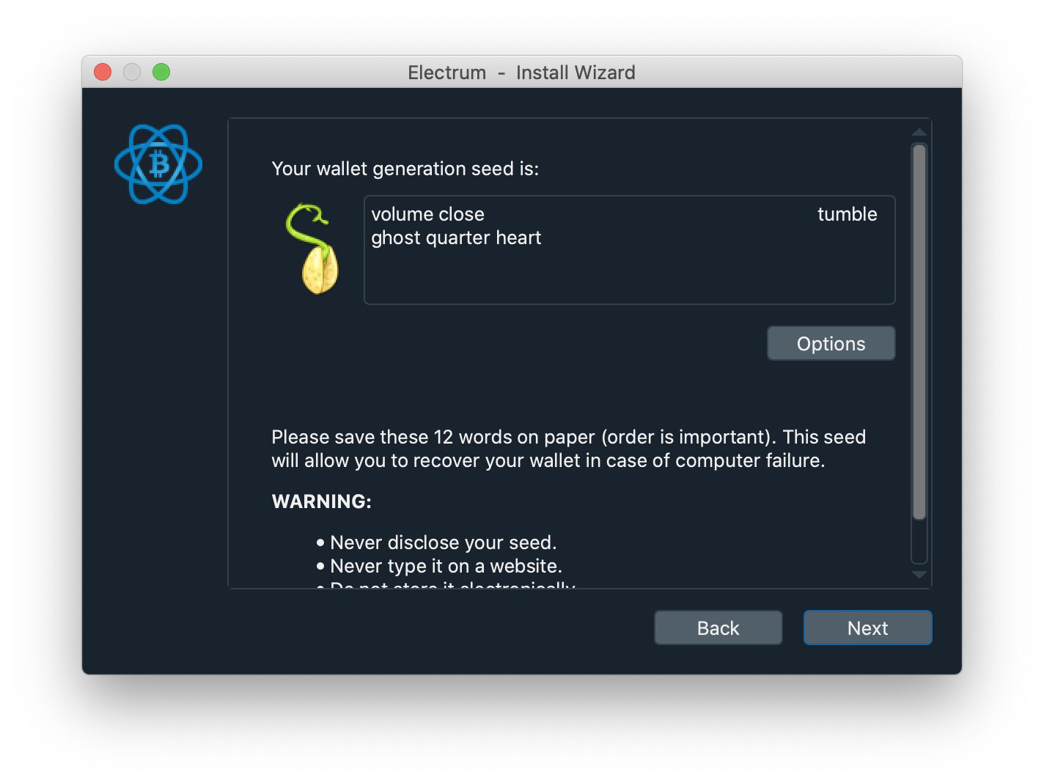Click the seed words "volume close"
1044x783 pixels.
click(x=427, y=214)
